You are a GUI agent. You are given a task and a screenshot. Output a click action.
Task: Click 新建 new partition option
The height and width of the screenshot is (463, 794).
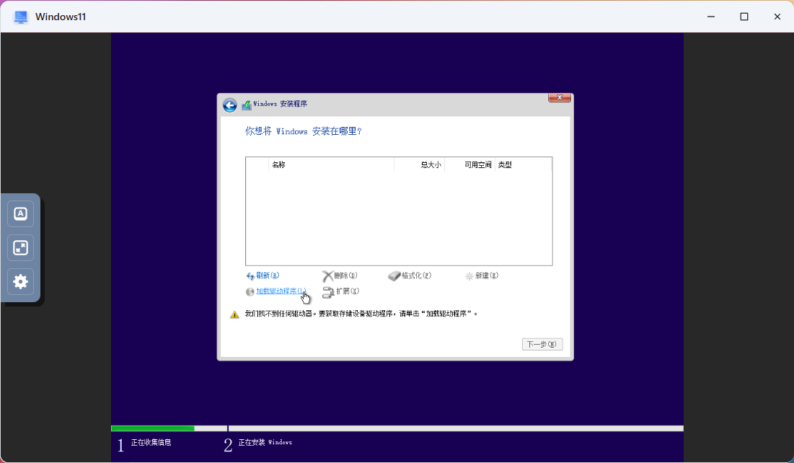click(x=487, y=275)
